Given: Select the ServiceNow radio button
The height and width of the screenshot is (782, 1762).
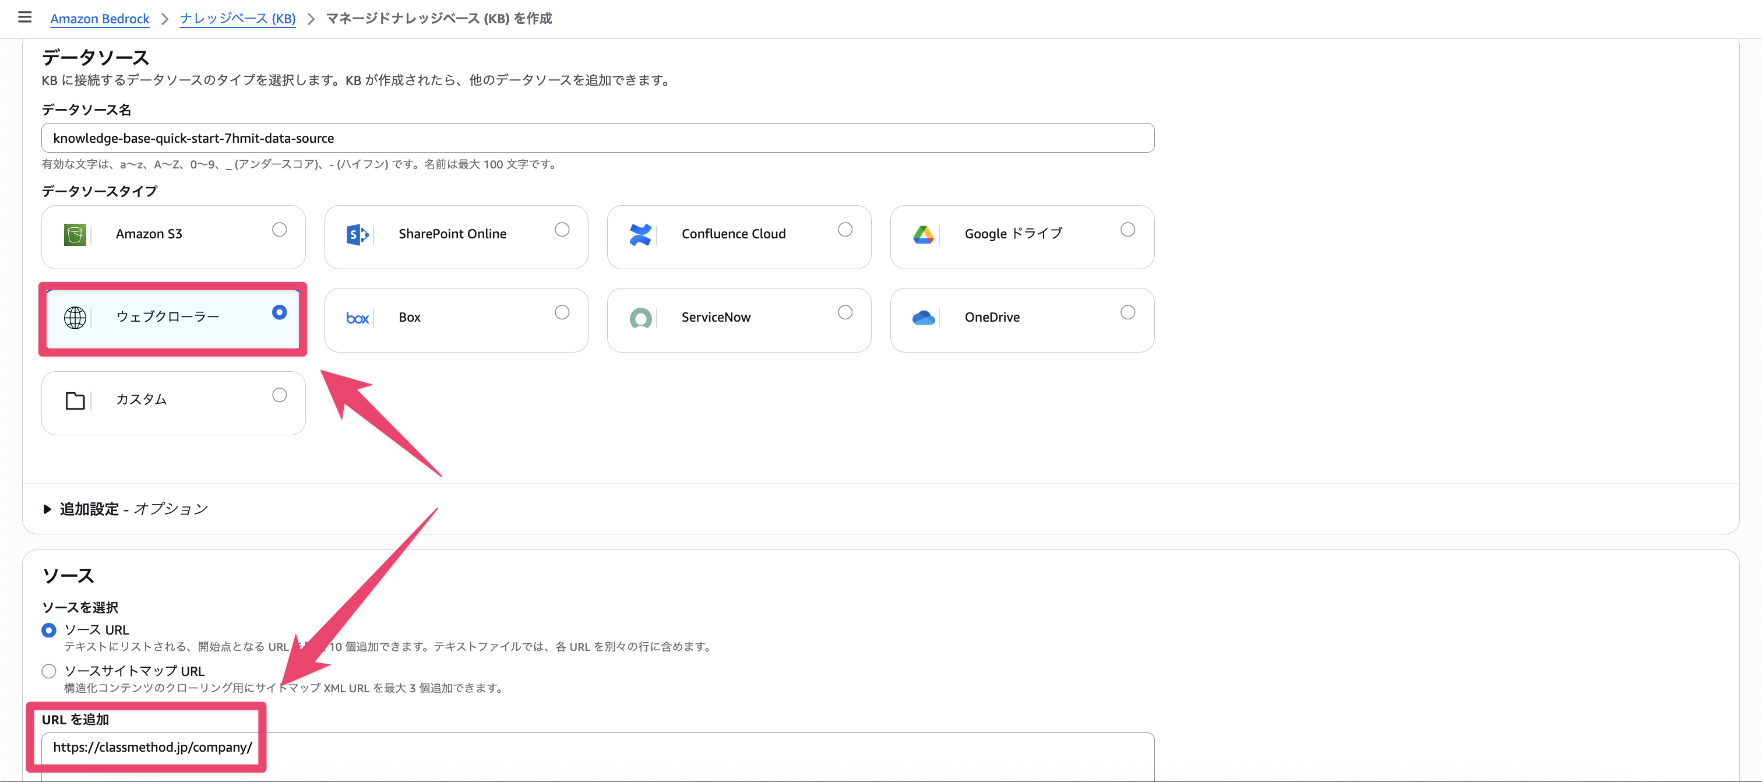Looking at the screenshot, I should pos(845,312).
